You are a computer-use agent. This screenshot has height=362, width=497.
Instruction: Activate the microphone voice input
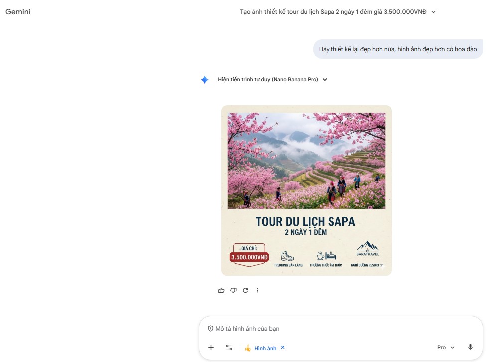[x=470, y=347]
